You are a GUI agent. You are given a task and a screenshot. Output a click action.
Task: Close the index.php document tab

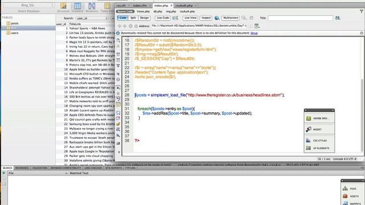tap(172, 5)
